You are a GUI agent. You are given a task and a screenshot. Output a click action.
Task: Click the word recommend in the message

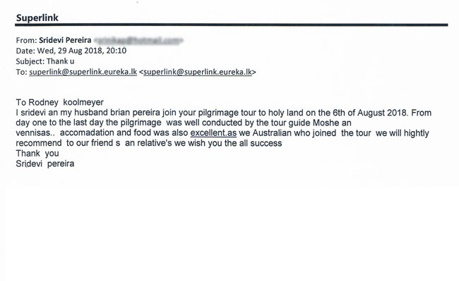tap(39, 143)
